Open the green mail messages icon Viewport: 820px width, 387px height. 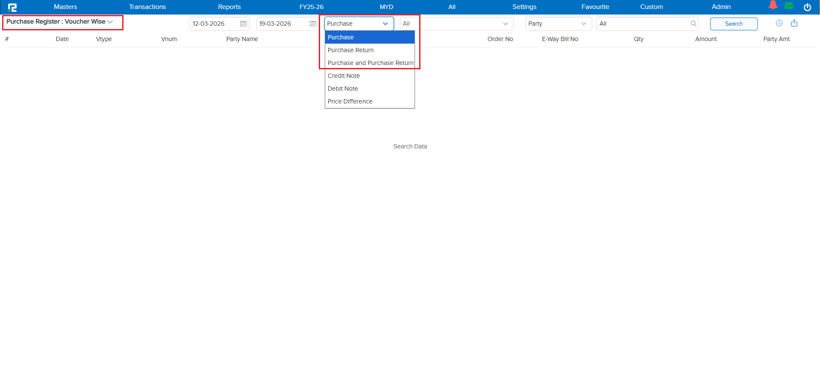[x=789, y=6]
